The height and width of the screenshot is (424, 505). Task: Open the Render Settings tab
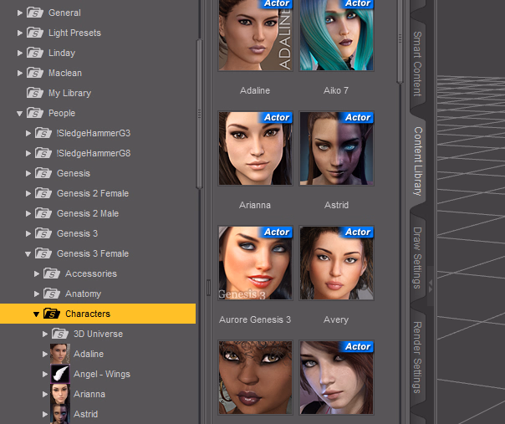pos(416,356)
